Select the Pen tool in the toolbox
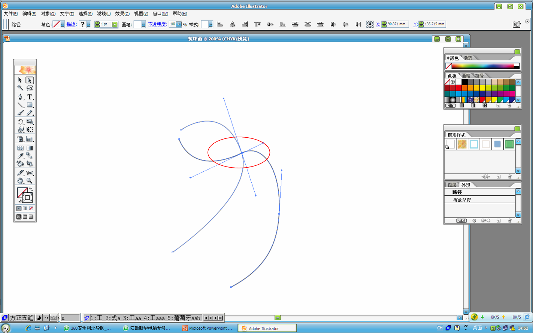 pos(20,97)
